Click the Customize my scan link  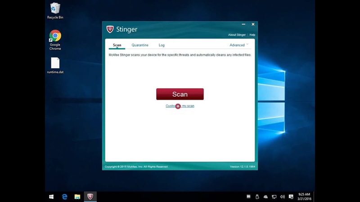point(180,106)
